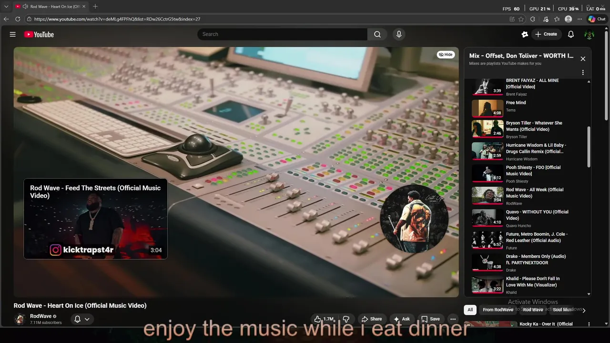
Task: Click the search magnifier button
Action: (377, 34)
